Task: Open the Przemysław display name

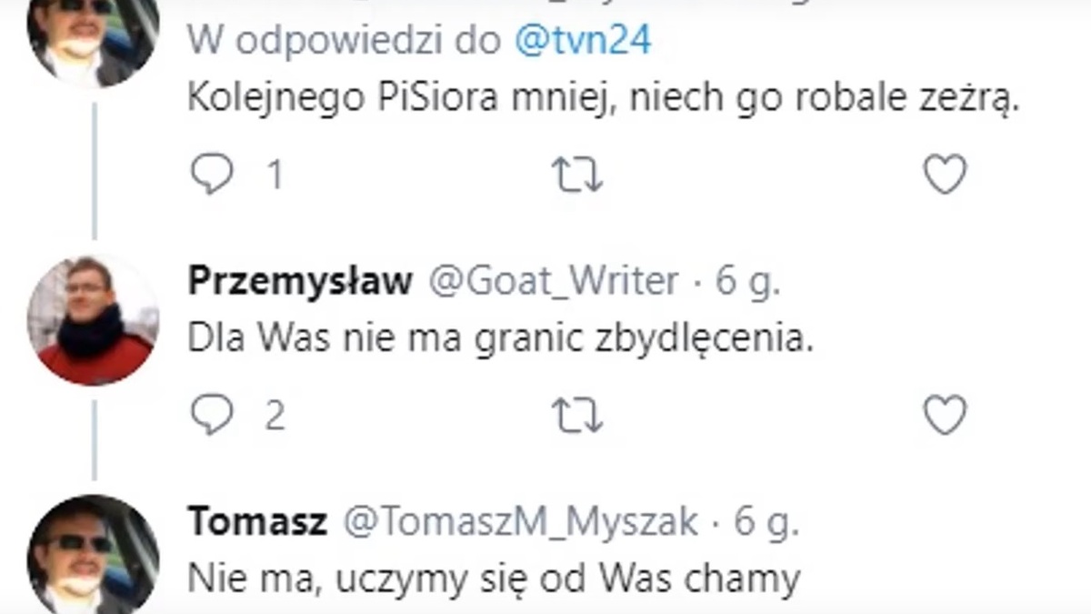Action: (x=300, y=282)
